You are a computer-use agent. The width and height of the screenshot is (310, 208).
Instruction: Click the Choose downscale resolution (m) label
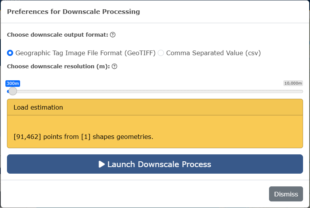(x=58, y=66)
